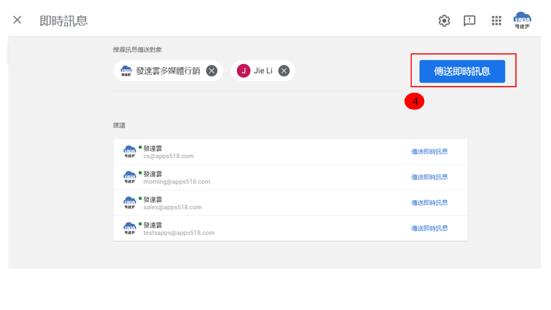Click the avatar beside cs@apps518.com
The image size is (551, 310).
click(130, 152)
